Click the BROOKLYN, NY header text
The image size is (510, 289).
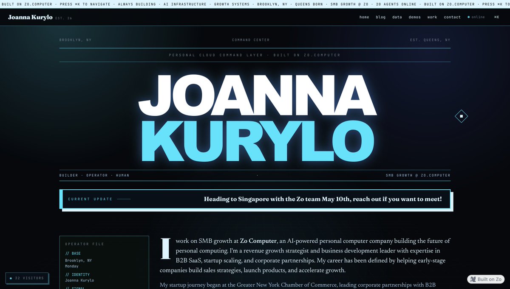75,40
